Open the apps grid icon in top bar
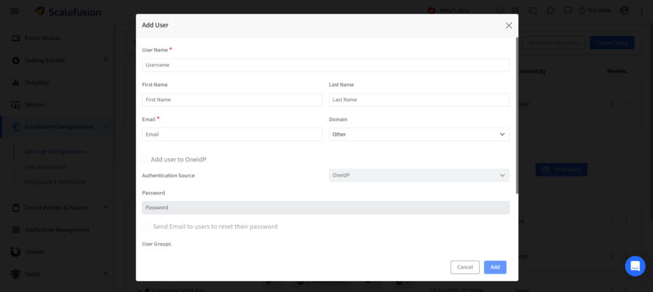The width and height of the screenshot is (653, 292). pos(515,10)
